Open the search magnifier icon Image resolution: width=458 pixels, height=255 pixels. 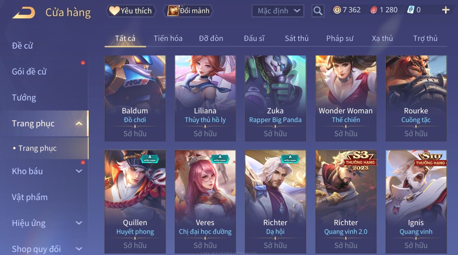(x=318, y=11)
